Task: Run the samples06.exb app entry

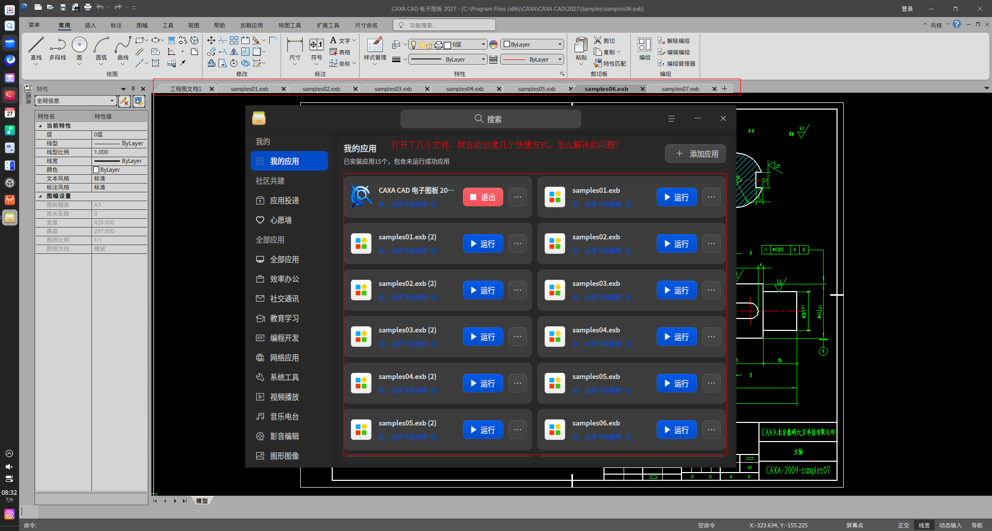Action: pyautogui.click(x=676, y=430)
